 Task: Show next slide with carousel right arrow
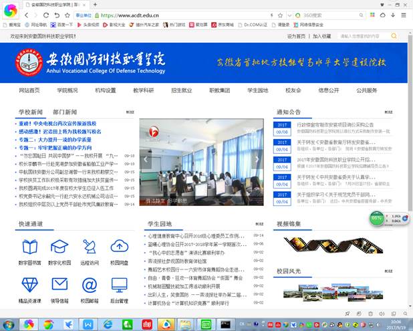(x=257, y=160)
